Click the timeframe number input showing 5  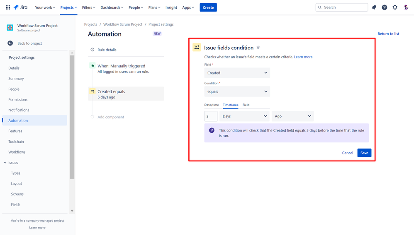[x=211, y=116]
